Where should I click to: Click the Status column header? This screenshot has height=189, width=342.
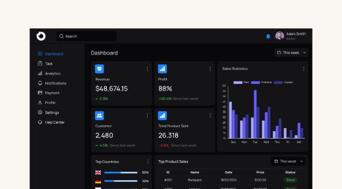click(290, 172)
